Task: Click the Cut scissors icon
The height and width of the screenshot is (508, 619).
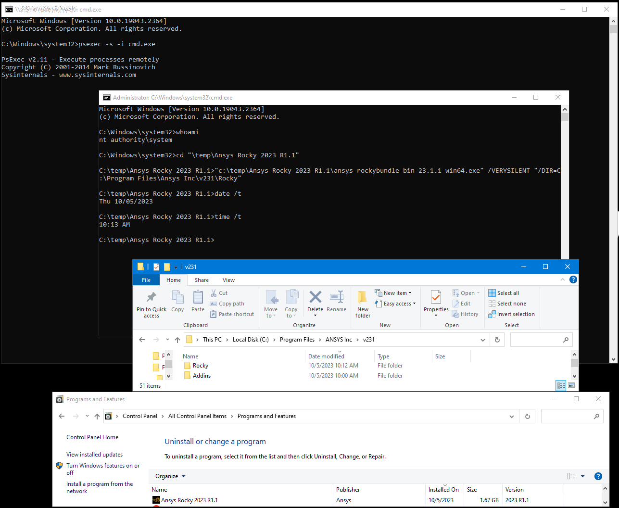Action: (214, 293)
